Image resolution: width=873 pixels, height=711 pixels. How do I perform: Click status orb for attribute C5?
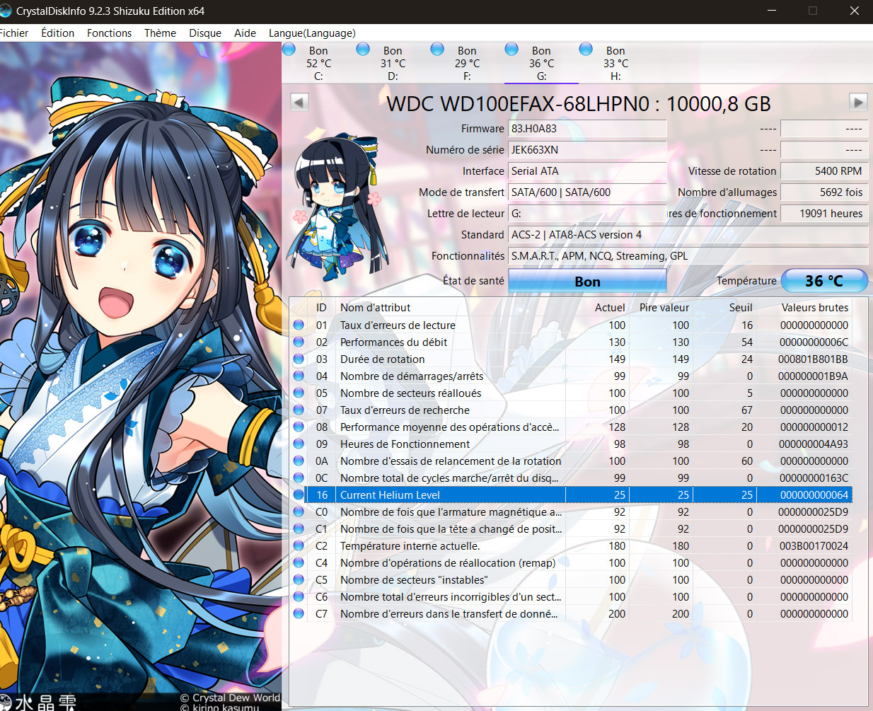(x=299, y=579)
